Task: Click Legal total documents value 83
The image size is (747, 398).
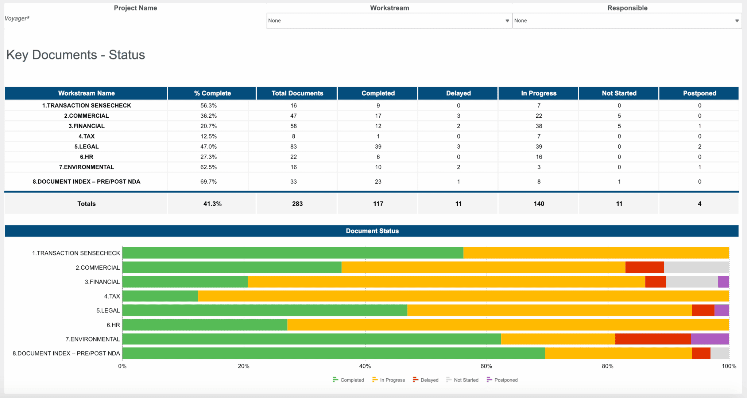Action: [294, 146]
